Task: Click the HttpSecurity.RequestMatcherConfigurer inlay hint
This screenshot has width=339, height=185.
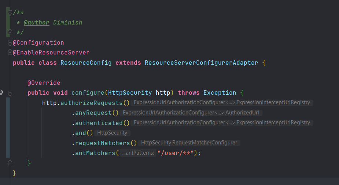Action: pos(189,143)
